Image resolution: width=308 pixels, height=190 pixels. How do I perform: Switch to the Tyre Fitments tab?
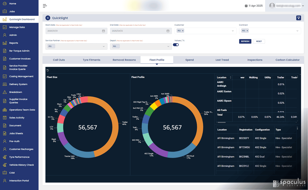[x=92, y=60]
